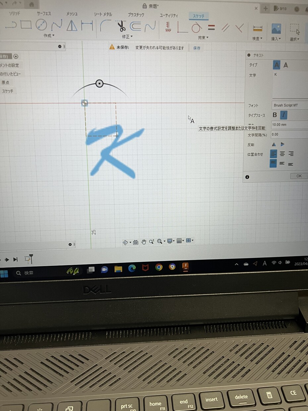Click the info icon in text dialog
This screenshot has width=308, height=411.
coord(247,177)
